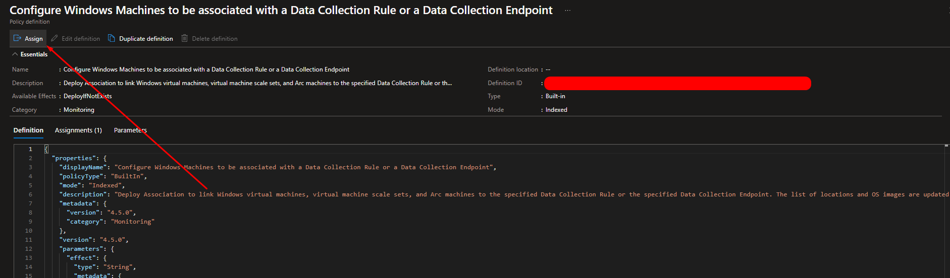The image size is (950, 278).
Task: Click line number 12 in editor gutter
Action: [x=29, y=249]
